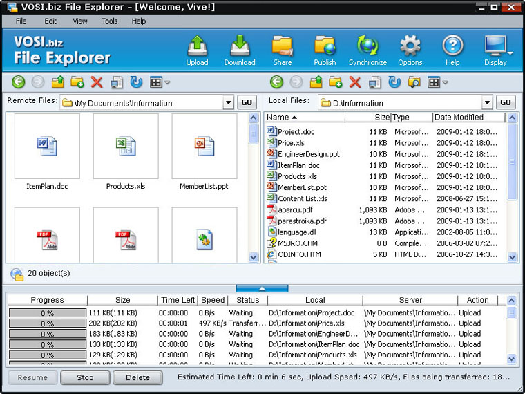Click progress bar of Price.xls upload
The width and height of the screenshot is (525, 394).
tap(47, 323)
